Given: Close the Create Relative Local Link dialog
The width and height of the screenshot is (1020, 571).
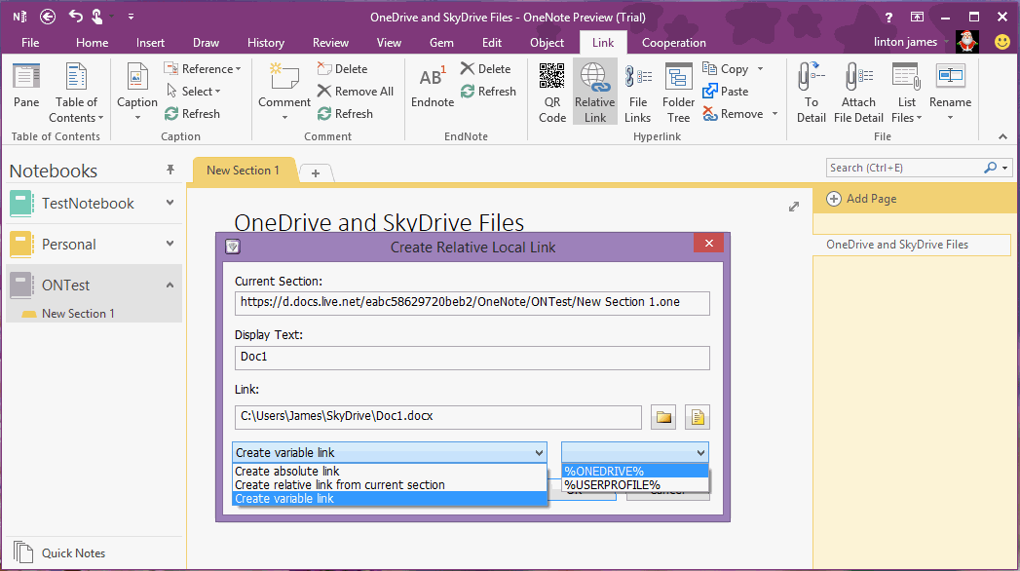Looking at the screenshot, I should point(709,244).
